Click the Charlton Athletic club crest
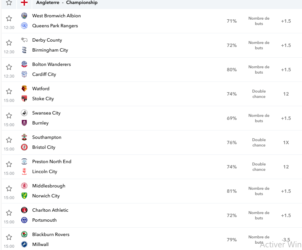Image resolution: width=302 pixels, height=250 pixels. [24, 210]
